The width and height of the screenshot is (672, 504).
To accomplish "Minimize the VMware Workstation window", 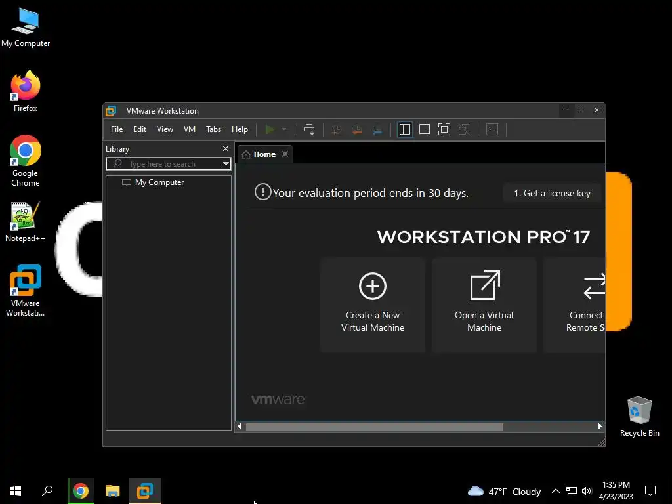I will click(x=565, y=110).
